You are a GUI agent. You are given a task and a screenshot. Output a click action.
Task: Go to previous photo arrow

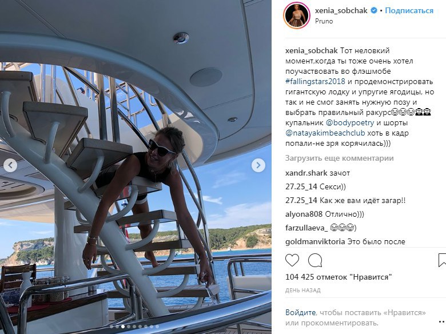pos(10,165)
